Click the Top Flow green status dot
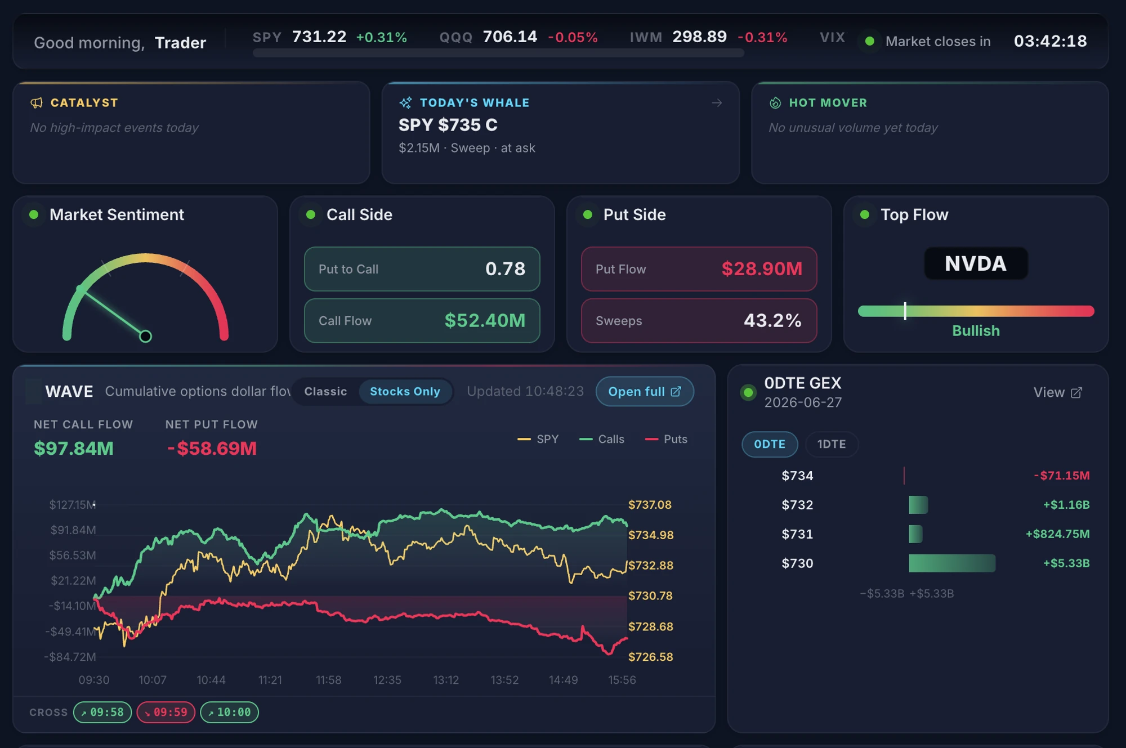The height and width of the screenshot is (748, 1126). 865,214
